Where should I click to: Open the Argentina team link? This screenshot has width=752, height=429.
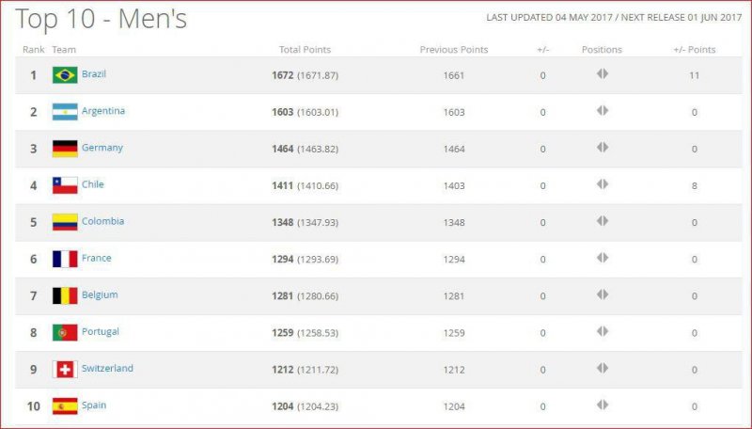click(x=103, y=111)
